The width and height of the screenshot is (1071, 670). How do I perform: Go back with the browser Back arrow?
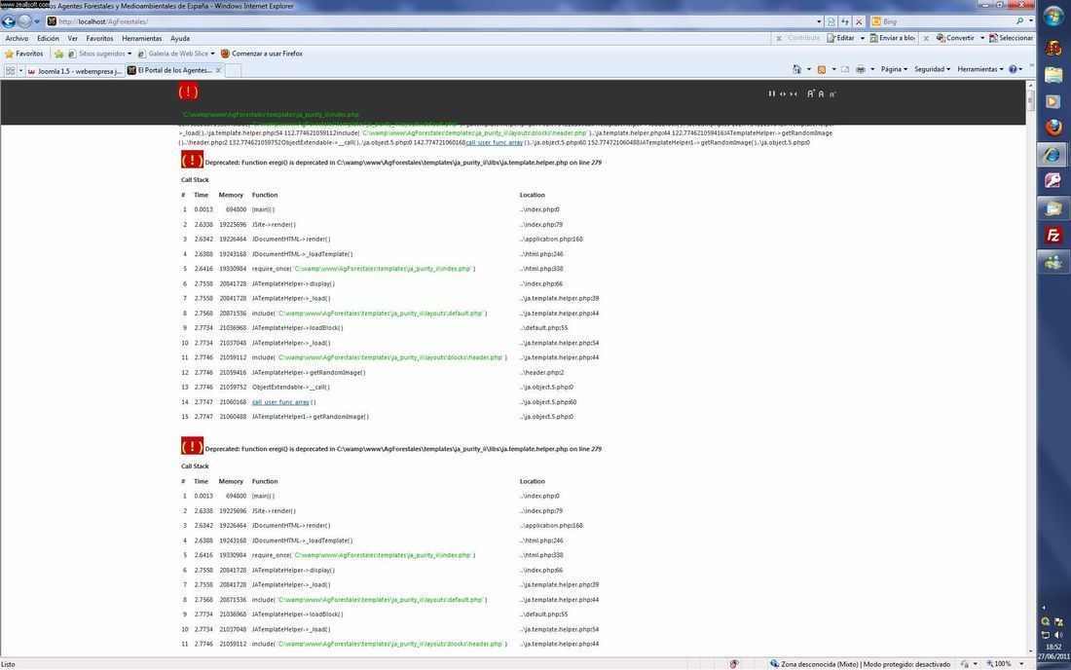click(8, 21)
